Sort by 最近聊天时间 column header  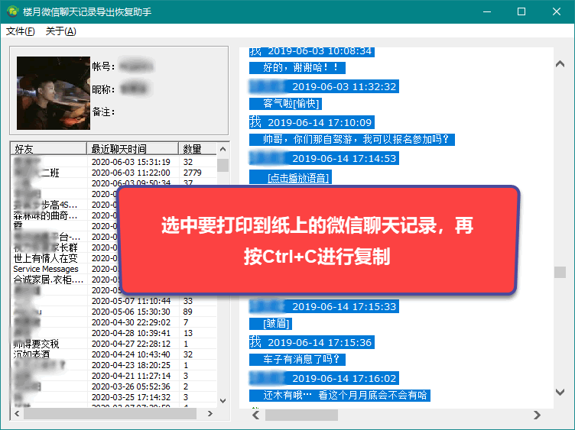tap(133, 149)
